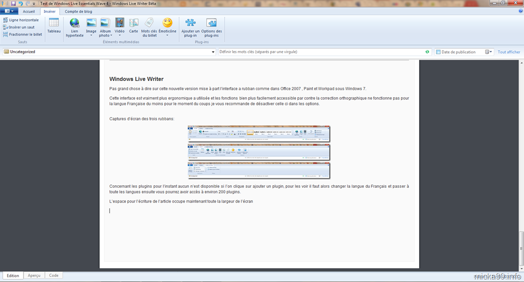Click Mots clés du billet tag icon
Image resolution: width=524 pixels, height=282 pixels.
(x=149, y=23)
